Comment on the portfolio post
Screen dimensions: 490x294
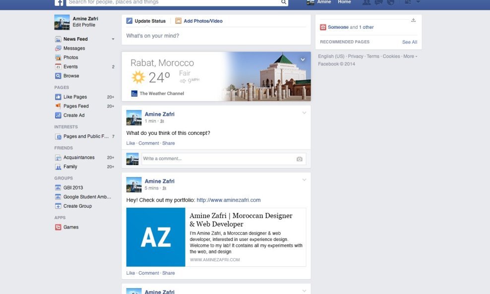(x=149, y=273)
